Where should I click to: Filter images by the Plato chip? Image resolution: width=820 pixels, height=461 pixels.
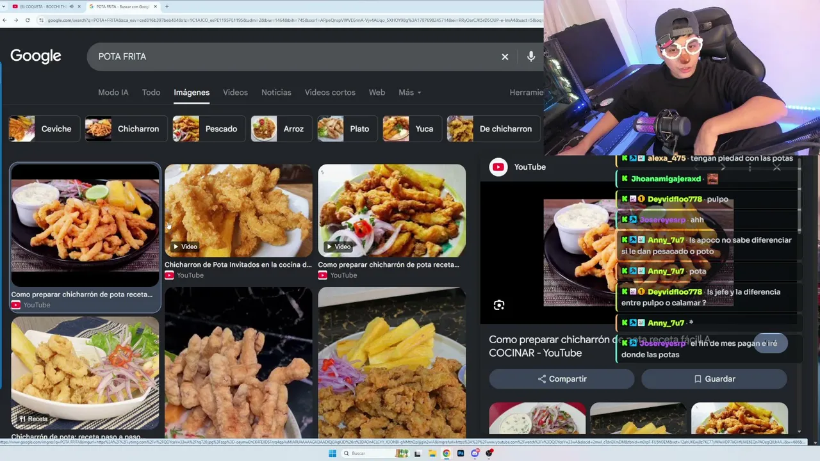click(347, 129)
